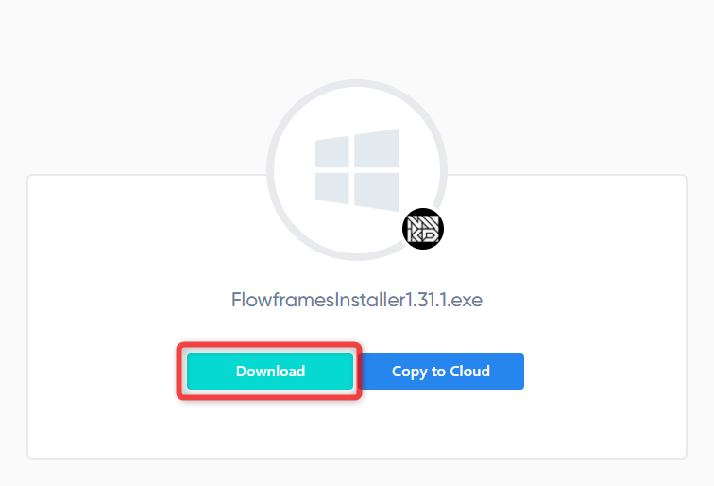Image resolution: width=714 pixels, height=486 pixels.
Task: Click the large Windows logo file icon
Action: [x=357, y=169]
